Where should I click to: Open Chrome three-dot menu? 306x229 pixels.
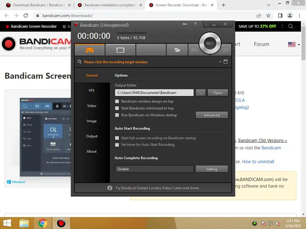(x=299, y=16)
